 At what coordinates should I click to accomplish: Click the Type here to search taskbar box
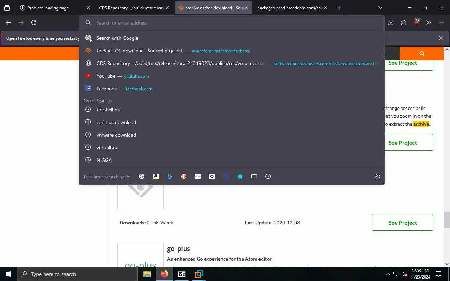[x=77, y=274]
